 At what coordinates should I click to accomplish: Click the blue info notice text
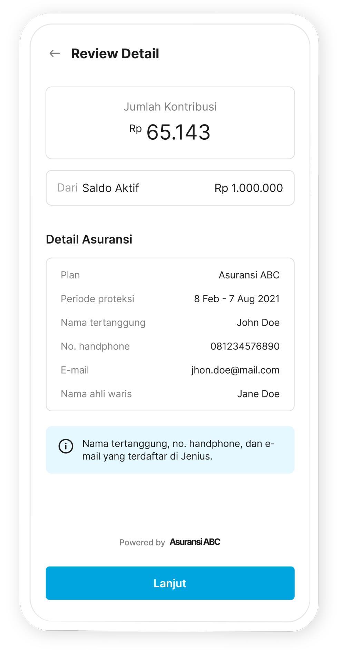(x=178, y=450)
